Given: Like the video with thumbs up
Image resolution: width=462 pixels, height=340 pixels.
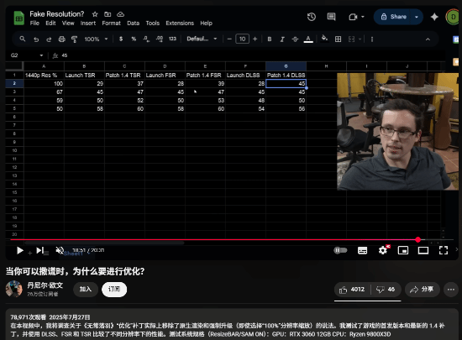Looking at the screenshot, I should (352, 290).
